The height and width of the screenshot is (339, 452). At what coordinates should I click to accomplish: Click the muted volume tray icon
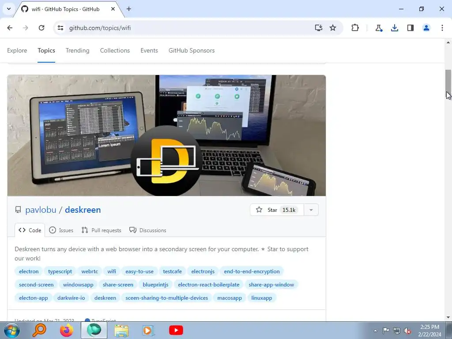[407, 331]
